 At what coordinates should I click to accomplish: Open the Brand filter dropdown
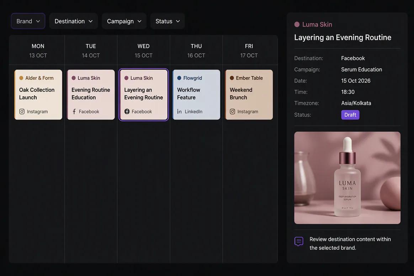(x=28, y=21)
